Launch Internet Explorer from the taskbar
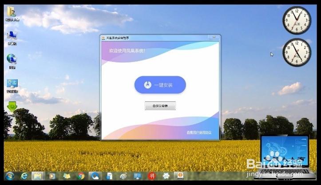This screenshot has height=185, width=321. pos(24,176)
